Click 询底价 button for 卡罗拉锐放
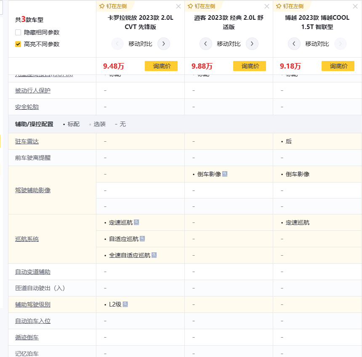362x357 pixels. (161, 66)
